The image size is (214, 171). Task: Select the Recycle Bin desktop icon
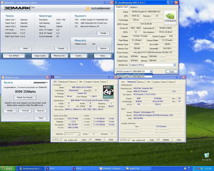[207, 157]
